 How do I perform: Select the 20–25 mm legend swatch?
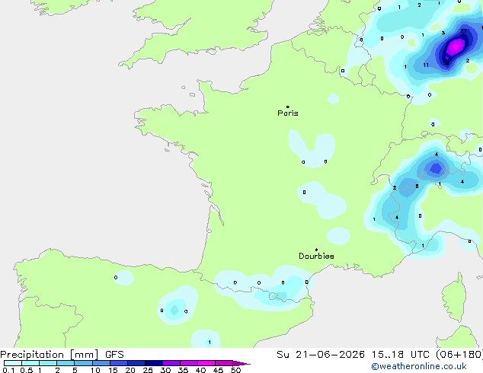point(136,363)
